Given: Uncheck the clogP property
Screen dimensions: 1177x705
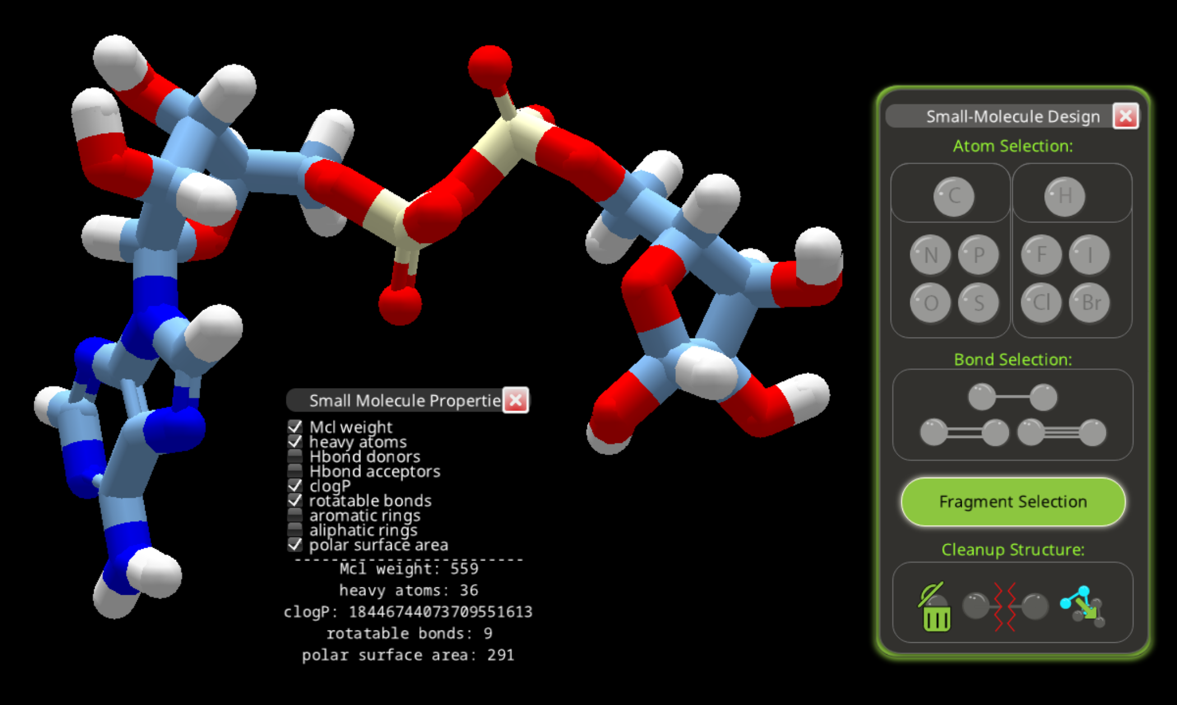Looking at the screenshot, I should [x=295, y=485].
